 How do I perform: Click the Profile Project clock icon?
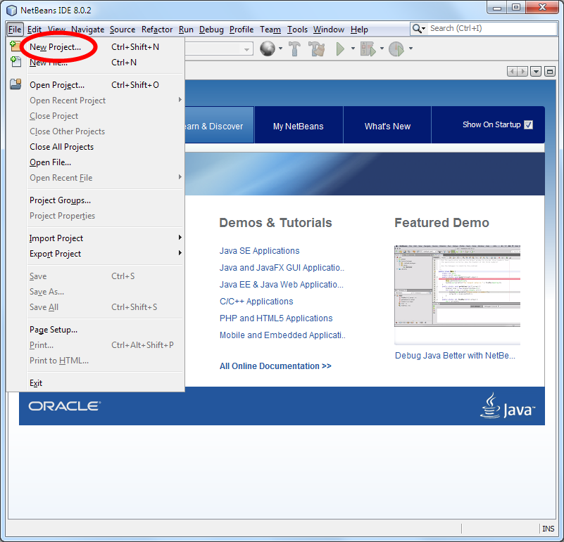pyautogui.click(x=396, y=49)
